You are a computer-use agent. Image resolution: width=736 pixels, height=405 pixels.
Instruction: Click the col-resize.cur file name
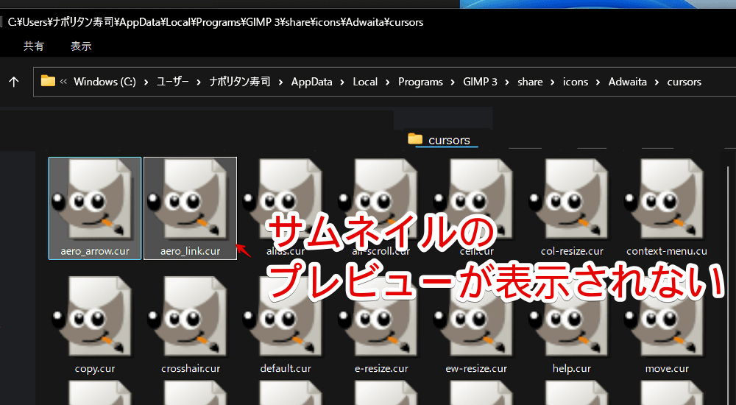click(572, 251)
